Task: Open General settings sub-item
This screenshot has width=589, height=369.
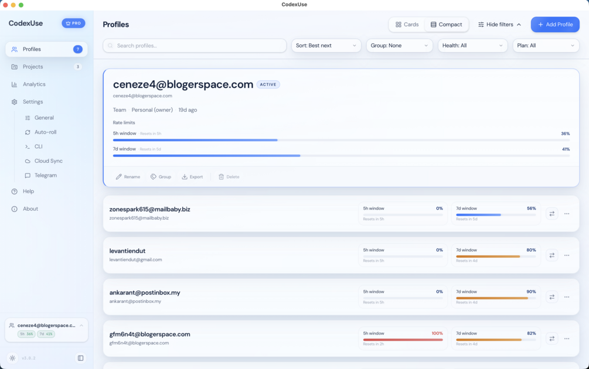Action: [44, 118]
